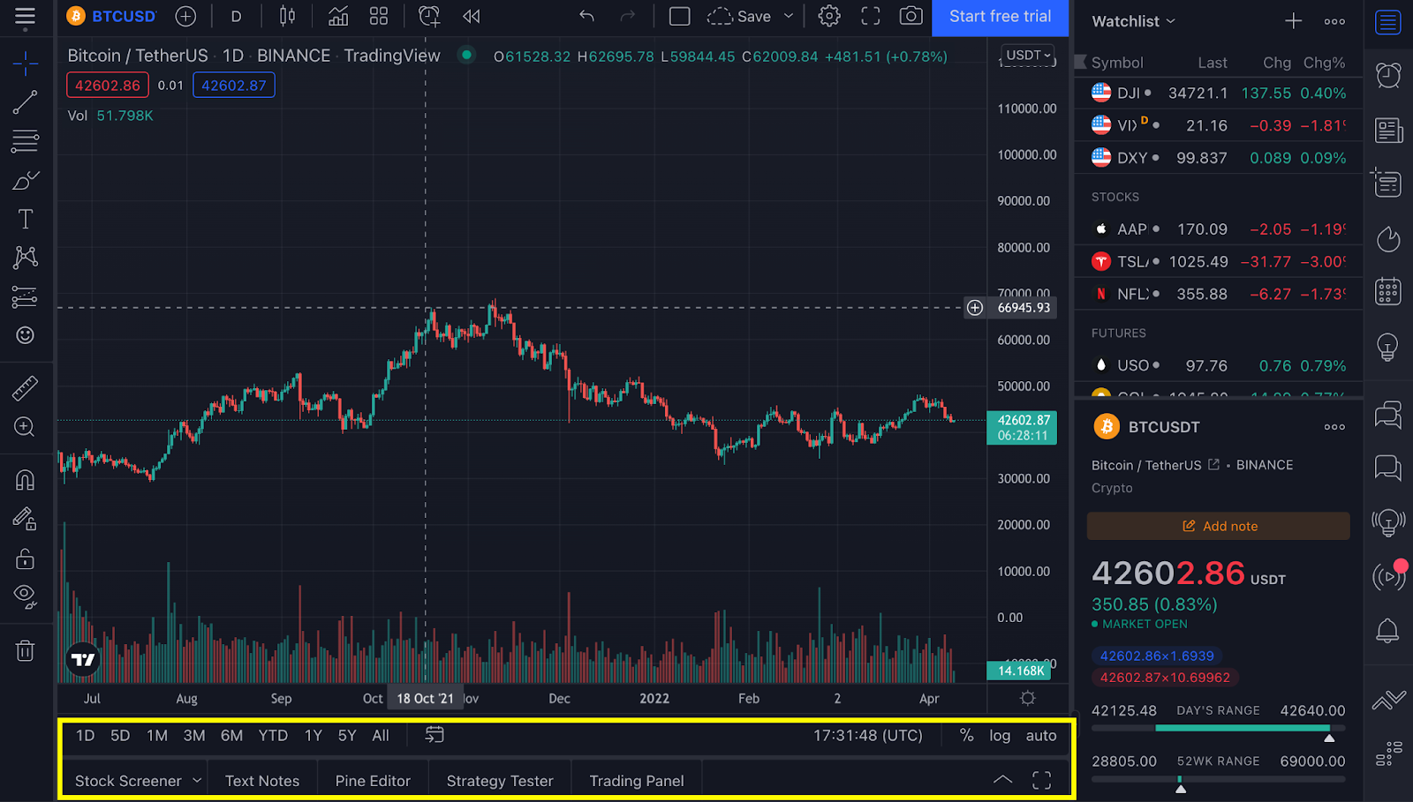Toggle log scale mode
This screenshot has width=1413, height=802.
[1000, 735]
